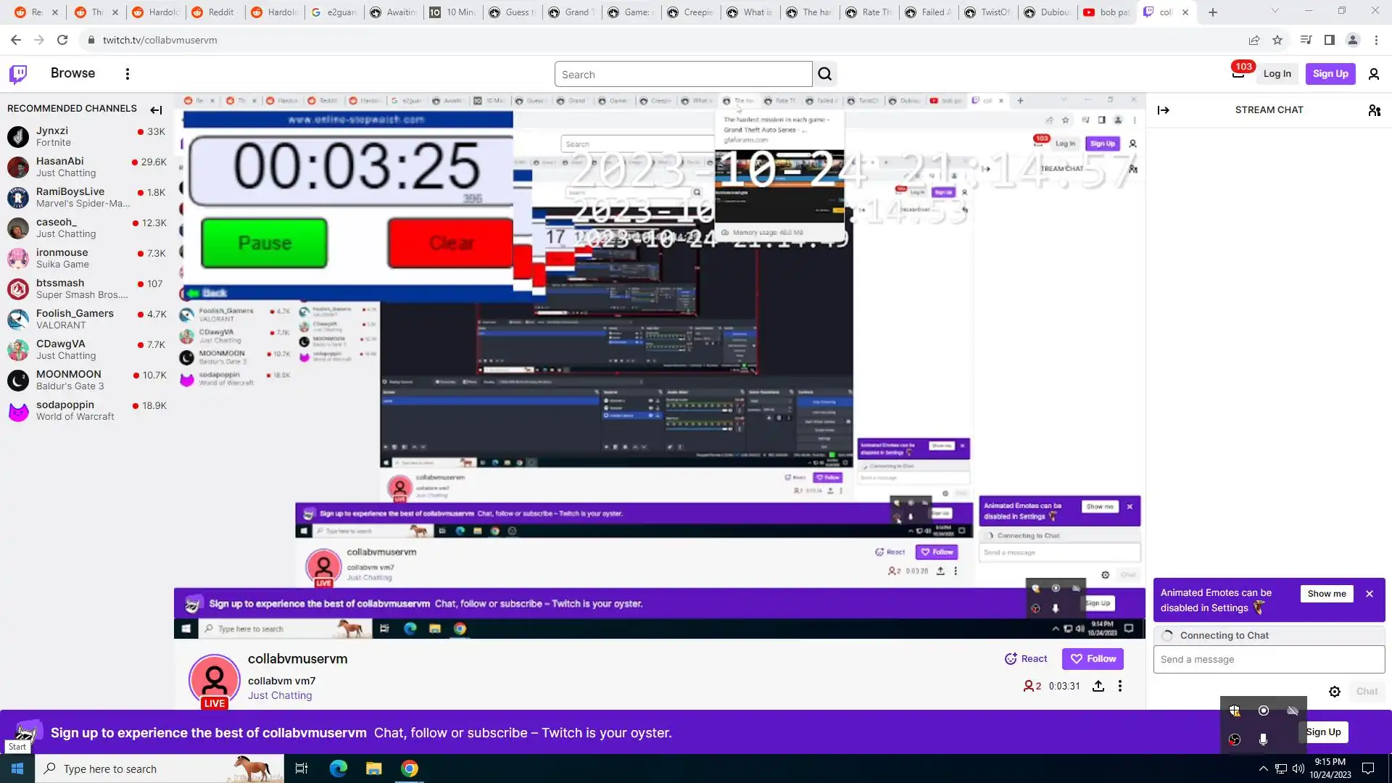
Task: Collapse the stream chat panel
Action: tap(1163, 110)
